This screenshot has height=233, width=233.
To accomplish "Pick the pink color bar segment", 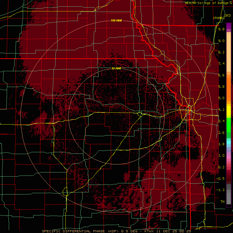I will coord(229,157).
